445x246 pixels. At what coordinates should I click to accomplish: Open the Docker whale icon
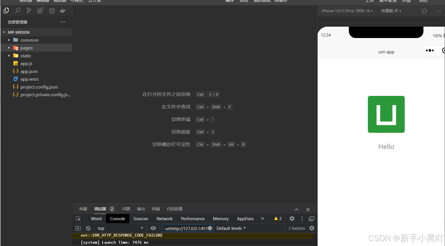(63, 11)
